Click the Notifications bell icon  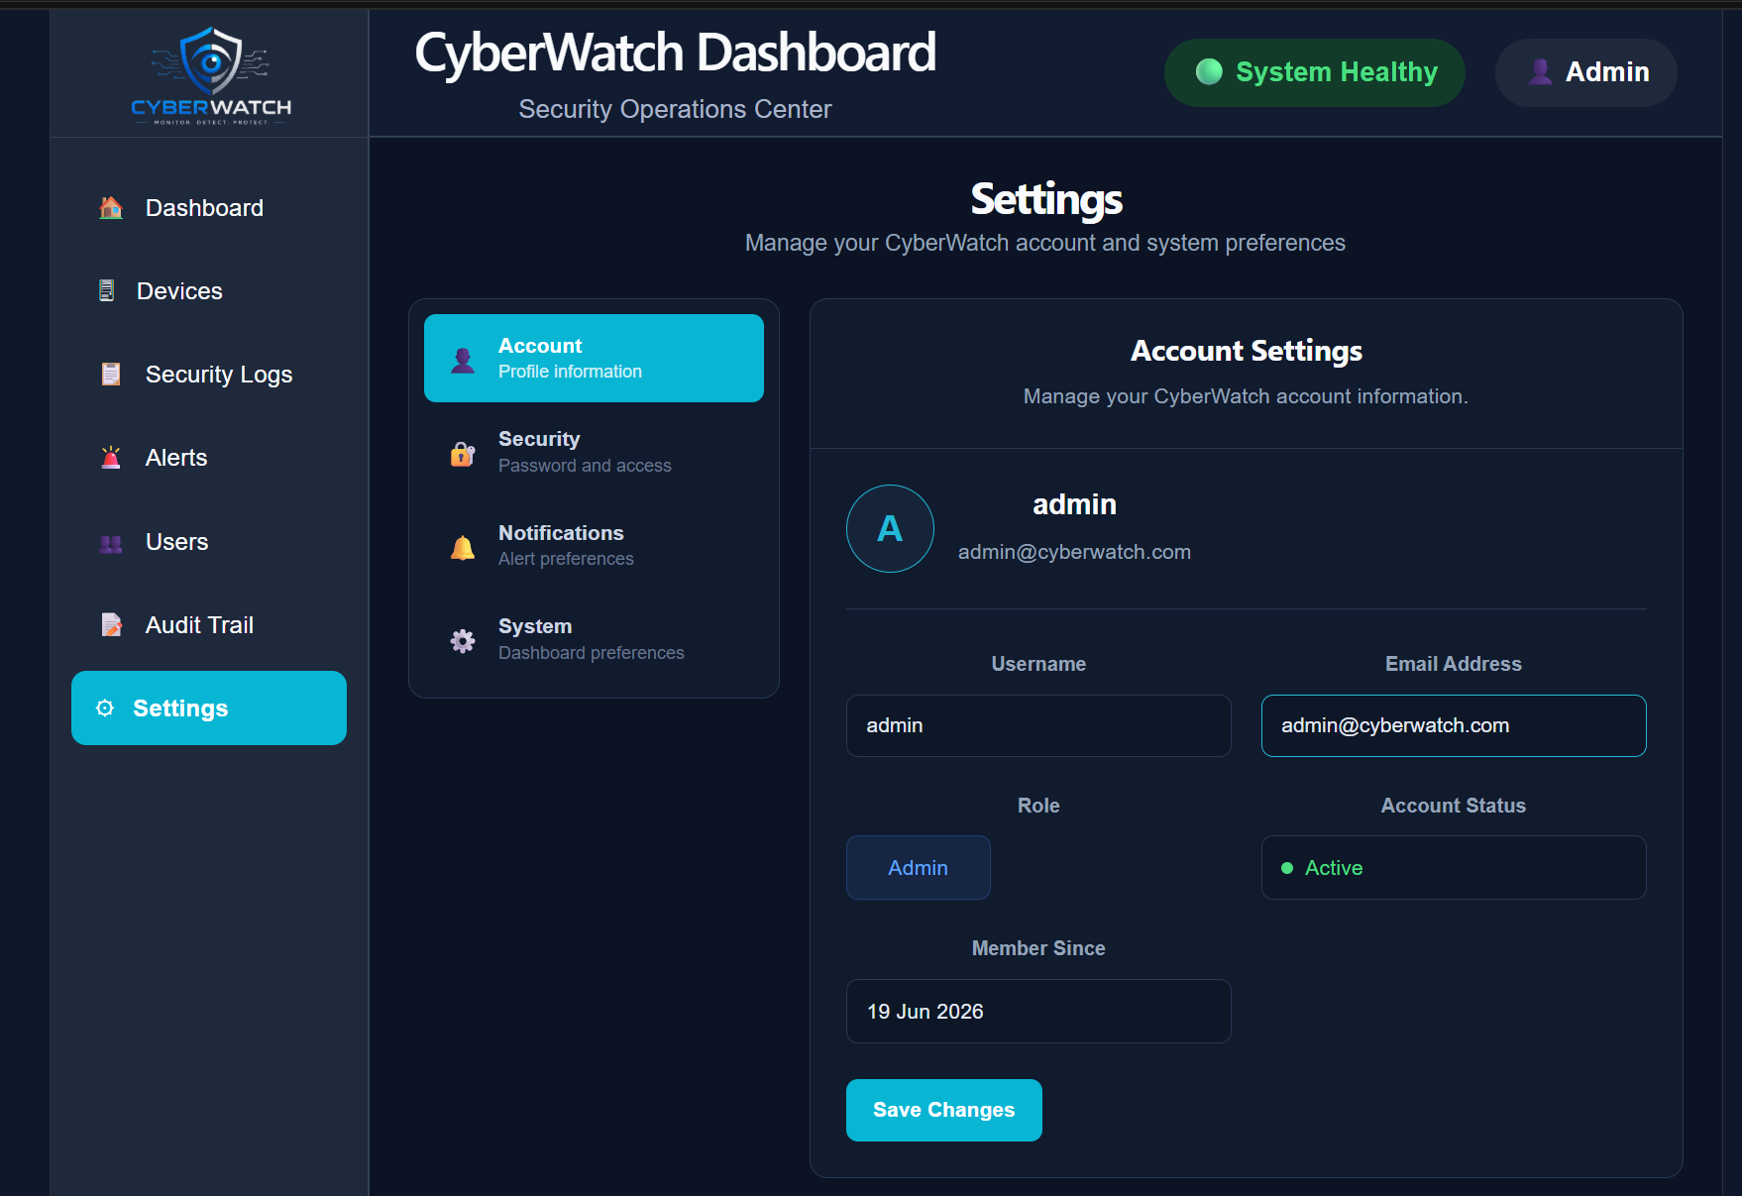tap(463, 547)
